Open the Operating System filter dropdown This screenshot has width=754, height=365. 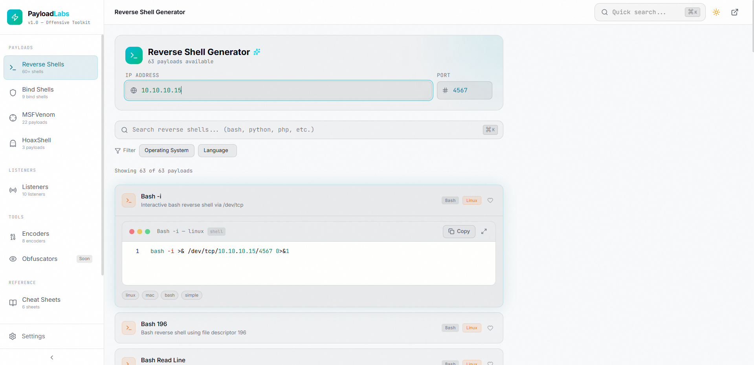pos(167,150)
